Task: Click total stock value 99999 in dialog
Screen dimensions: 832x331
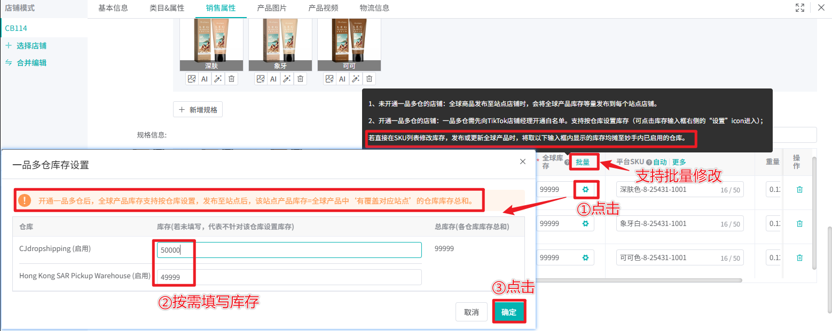Action: point(443,248)
